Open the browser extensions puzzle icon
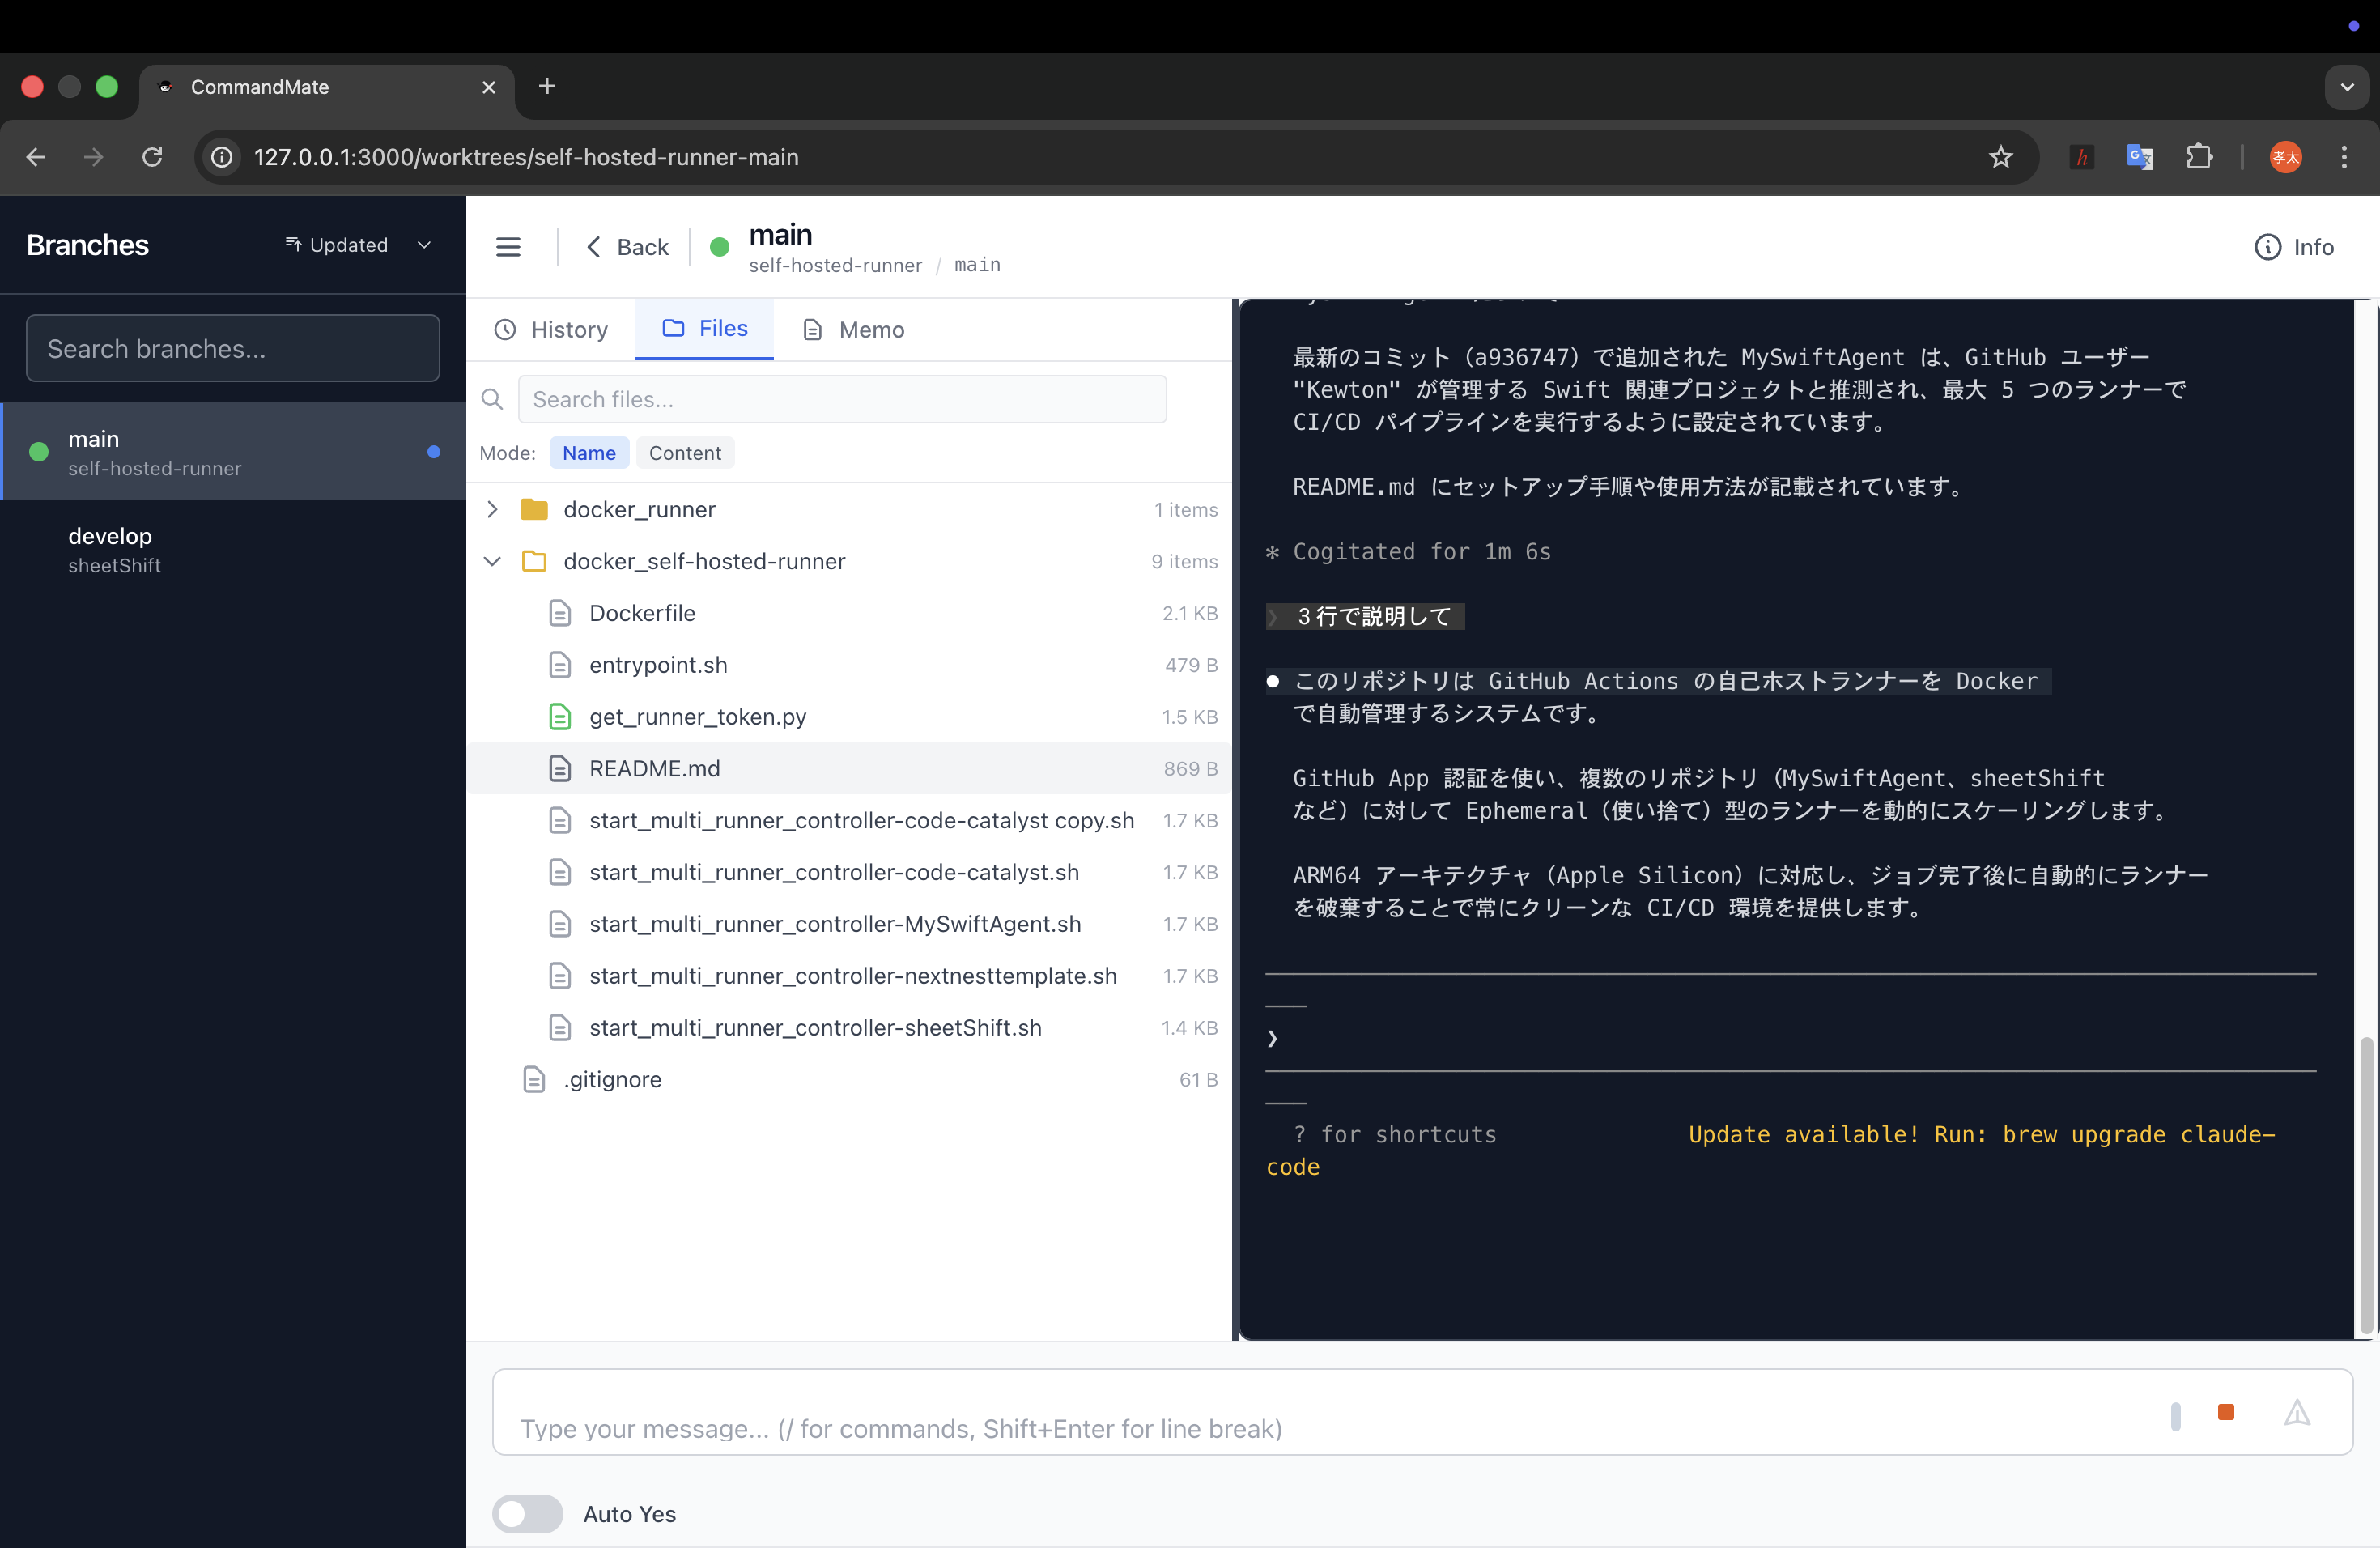Image resolution: width=2380 pixels, height=1548 pixels. 2199,157
